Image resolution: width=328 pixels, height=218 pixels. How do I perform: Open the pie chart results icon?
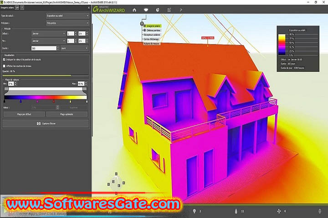pos(158,10)
